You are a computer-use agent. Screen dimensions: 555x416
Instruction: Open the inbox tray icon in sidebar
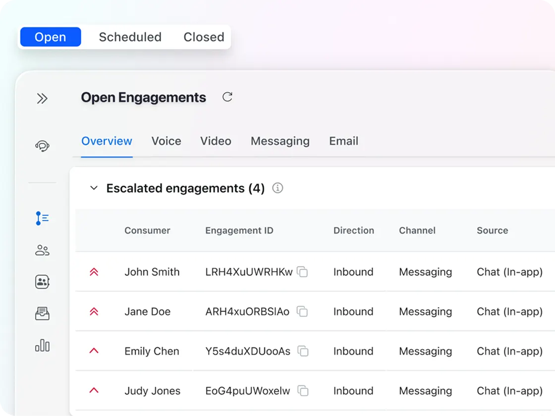(x=42, y=313)
